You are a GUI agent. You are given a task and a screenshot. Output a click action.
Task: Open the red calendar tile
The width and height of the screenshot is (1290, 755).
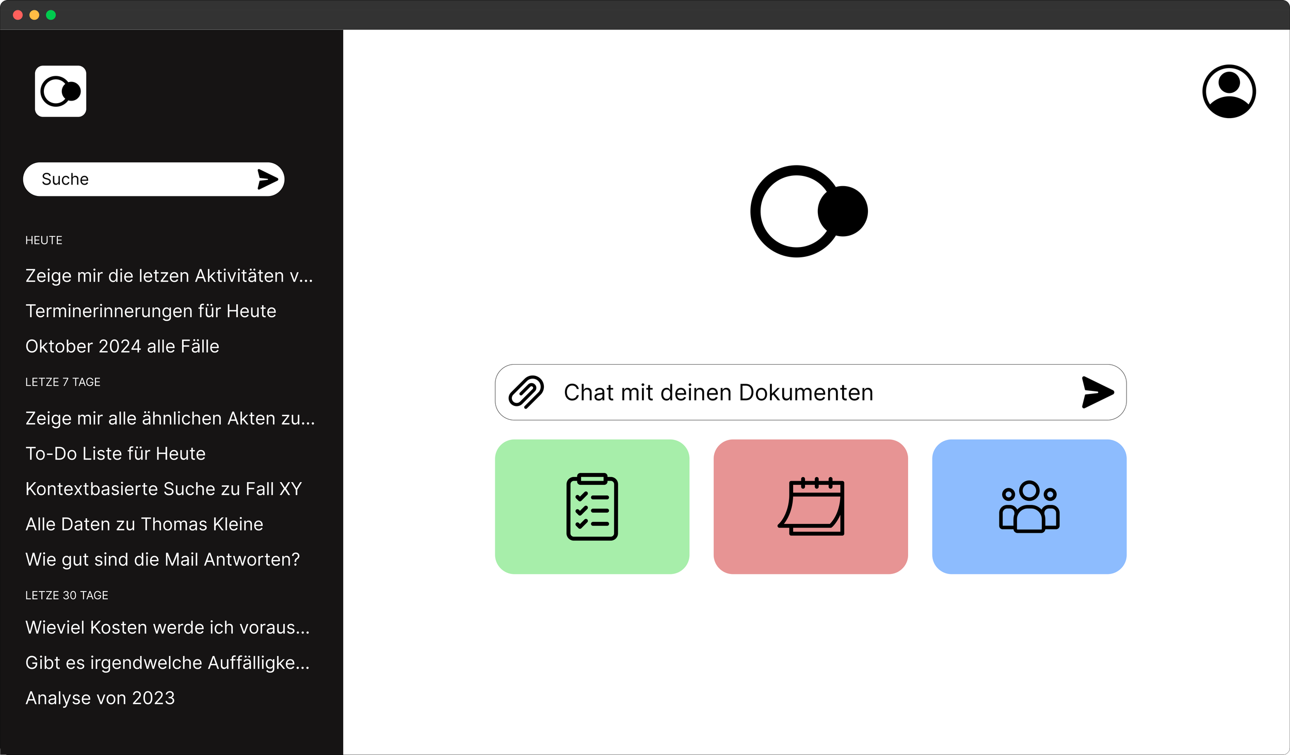810,506
